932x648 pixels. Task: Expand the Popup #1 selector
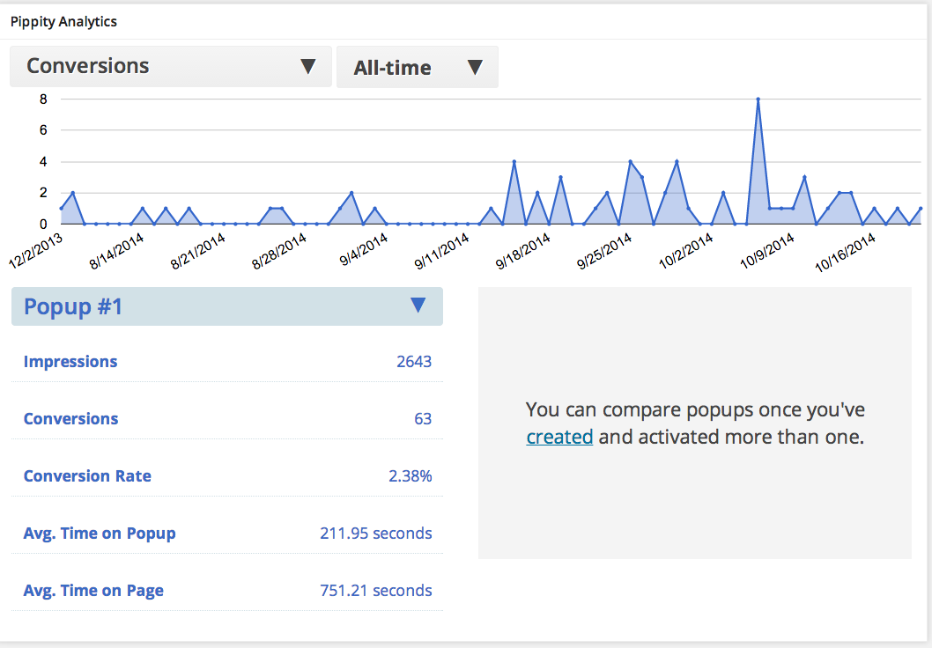[227, 306]
